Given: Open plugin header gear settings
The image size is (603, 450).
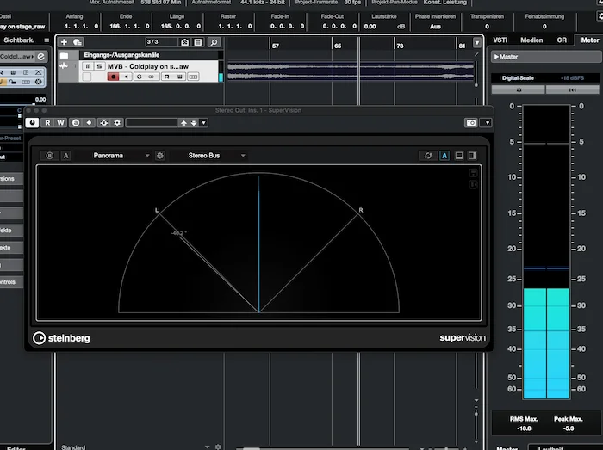Looking at the screenshot, I should pos(117,122).
